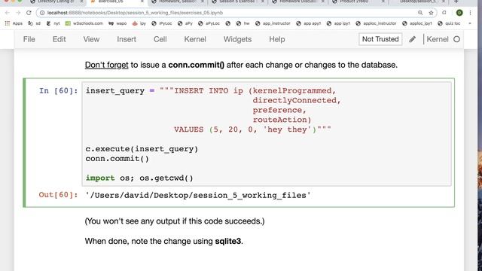
Task: Open the 'aPyLoc' bookmark
Action: tap(209, 23)
